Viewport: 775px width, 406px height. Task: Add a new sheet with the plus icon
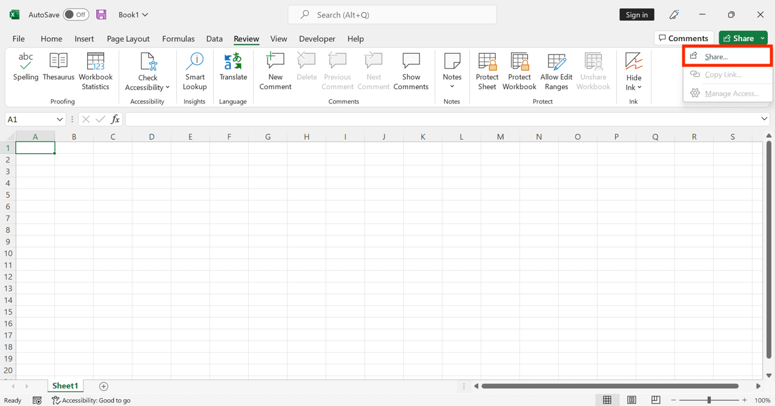(104, 386)
